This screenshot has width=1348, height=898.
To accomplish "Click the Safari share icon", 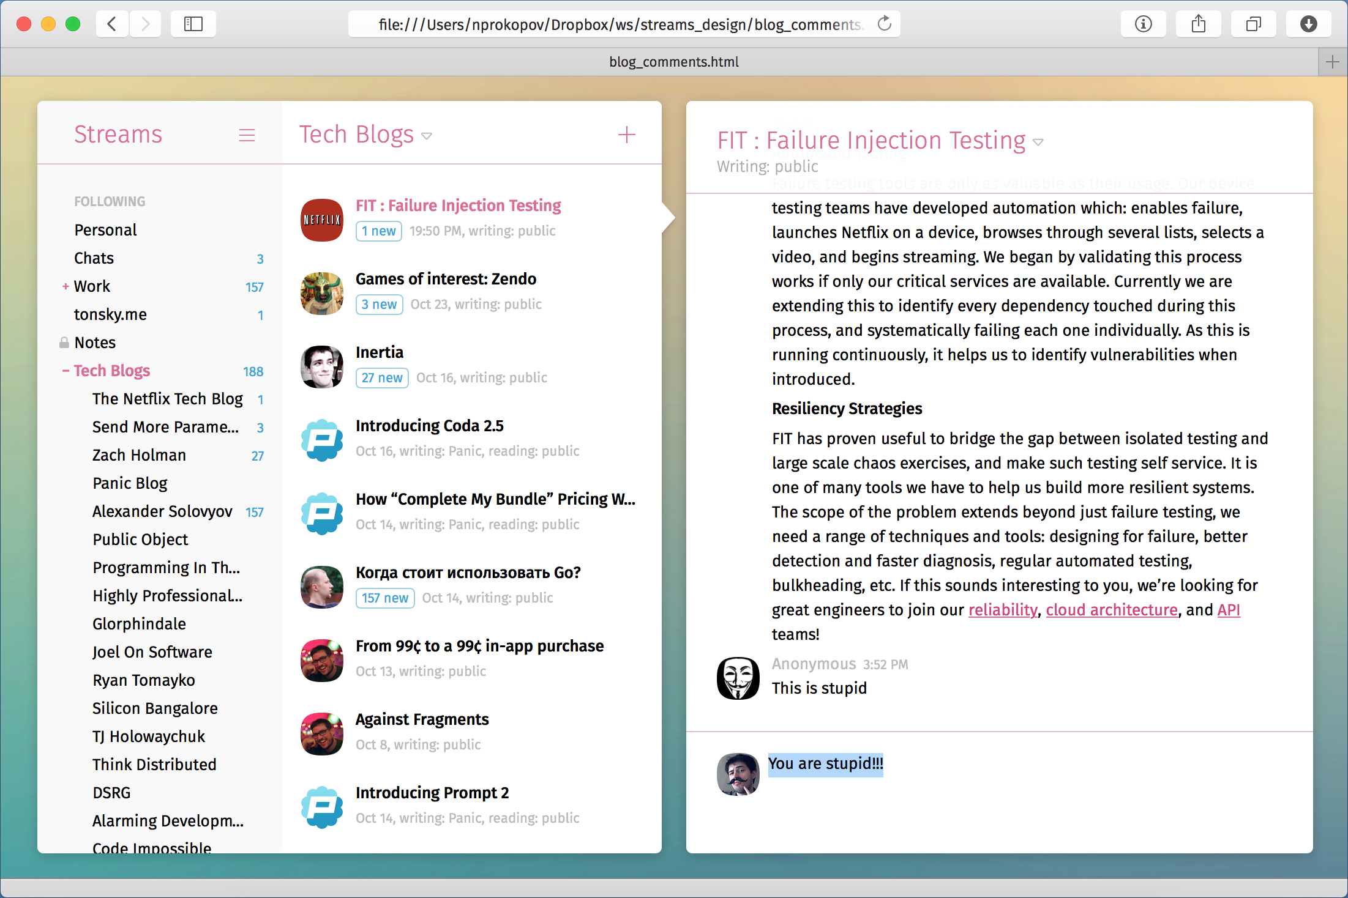I will point(1198,24).
